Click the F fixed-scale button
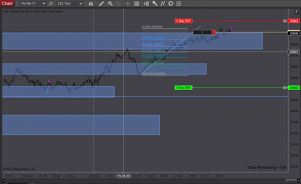This screenshot has width=301, height=184. (297, 12)
